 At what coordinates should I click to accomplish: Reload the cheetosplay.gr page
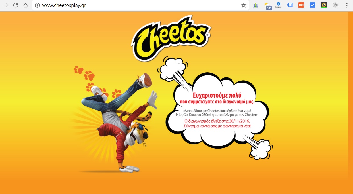16,5
